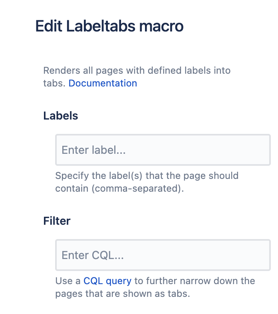Click the Labels section heading

point(61,116)
